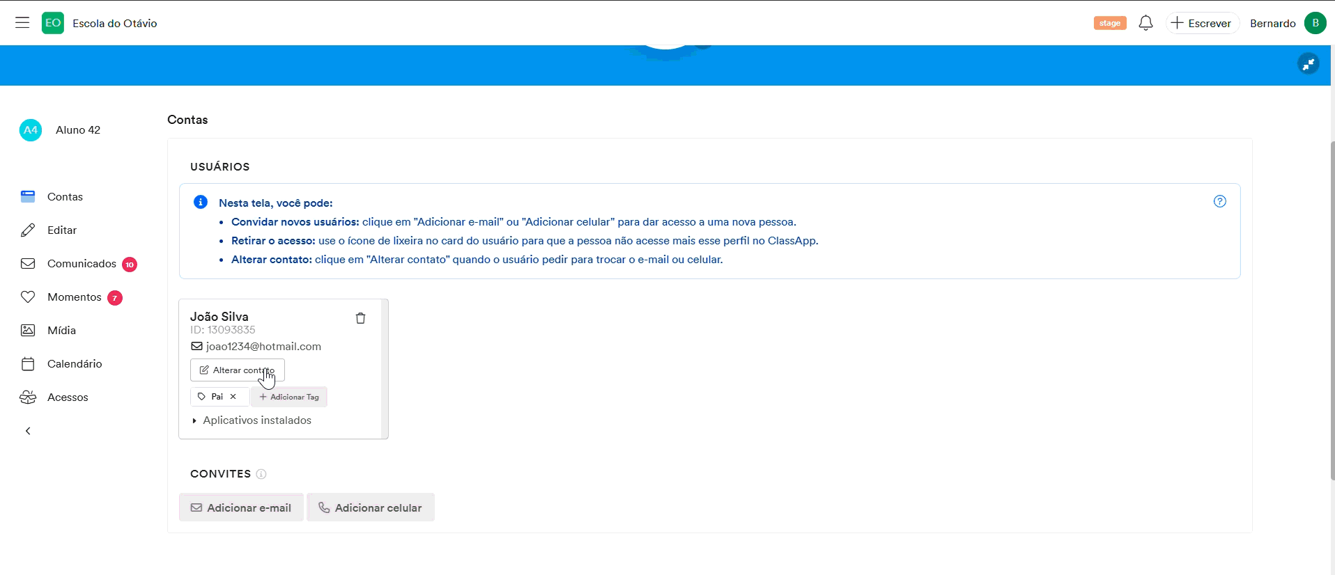Click the Aluno 42 avatar
Image resolution: width=1335 pixels, height=575 pixels.
point(31,130)
